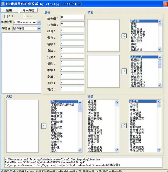The image size is (168, 172).
Task: Click the < arrow beside the 基本内功 list
Action: 124,71
